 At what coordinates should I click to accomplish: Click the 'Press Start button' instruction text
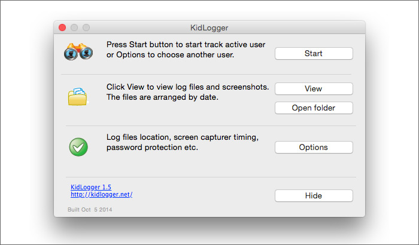(x=186, y=45)
